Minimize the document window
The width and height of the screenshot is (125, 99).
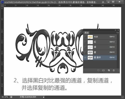point(108,2)
